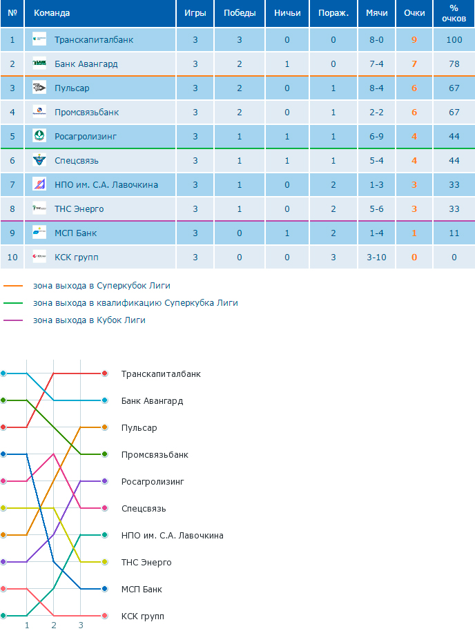
Task: Click Спецсвязь label beside the chart
Action: (144, 509)
